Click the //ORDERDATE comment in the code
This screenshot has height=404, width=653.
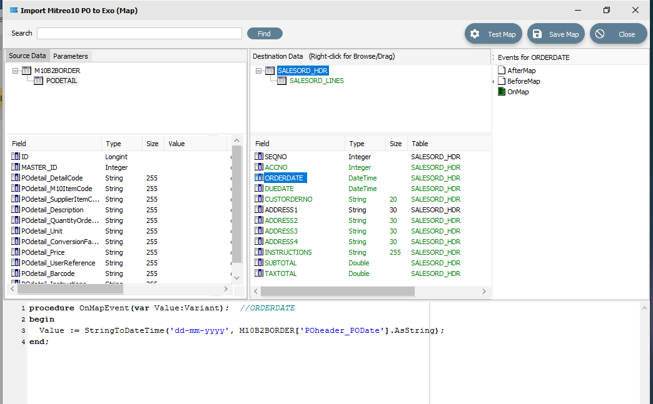[x=267, y=308]
